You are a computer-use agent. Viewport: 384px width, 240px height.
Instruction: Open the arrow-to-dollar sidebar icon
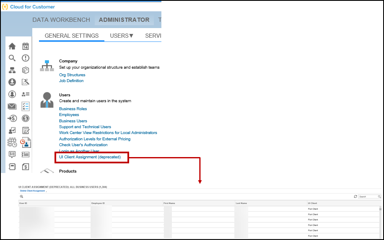click(12, 119)
